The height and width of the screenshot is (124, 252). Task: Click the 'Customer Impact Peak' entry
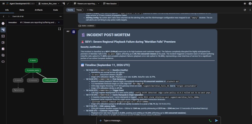pyautogui.click(x=102, y=111)
